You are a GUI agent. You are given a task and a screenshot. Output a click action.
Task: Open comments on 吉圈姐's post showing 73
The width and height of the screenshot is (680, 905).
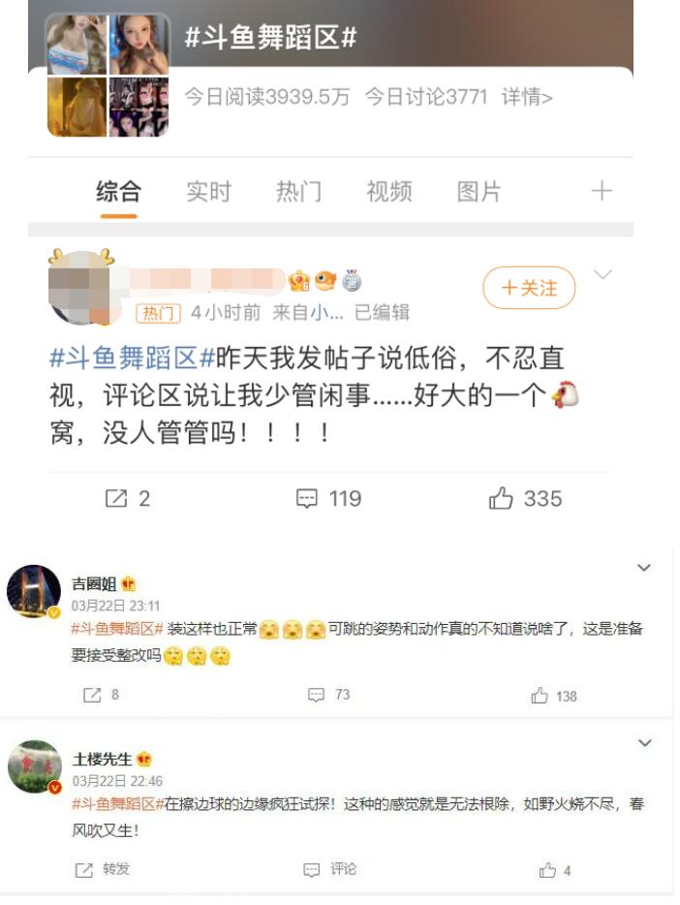[316, 695]
